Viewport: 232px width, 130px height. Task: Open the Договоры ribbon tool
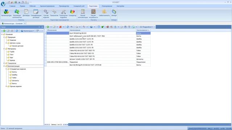[x=26, y=13]
